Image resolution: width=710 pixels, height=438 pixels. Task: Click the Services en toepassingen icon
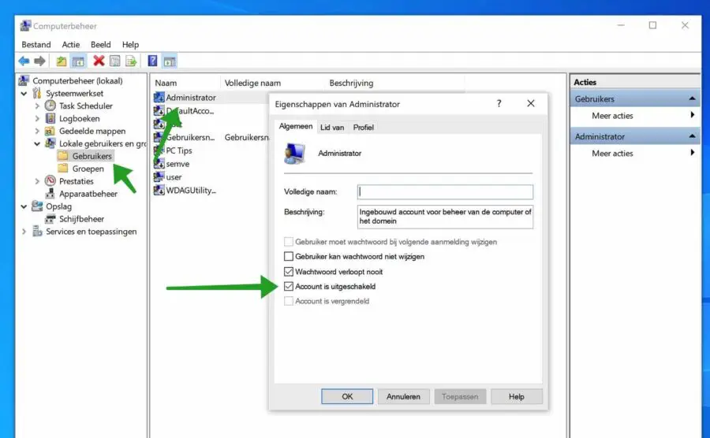point(37,232)
